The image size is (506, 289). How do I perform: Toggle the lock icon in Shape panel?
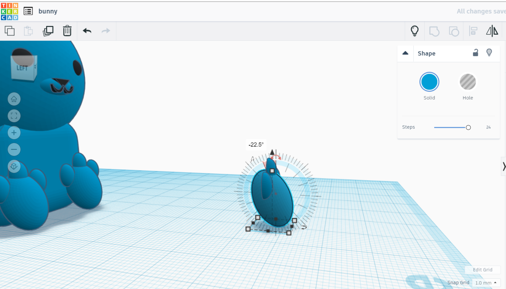click(x=476, y=53)
